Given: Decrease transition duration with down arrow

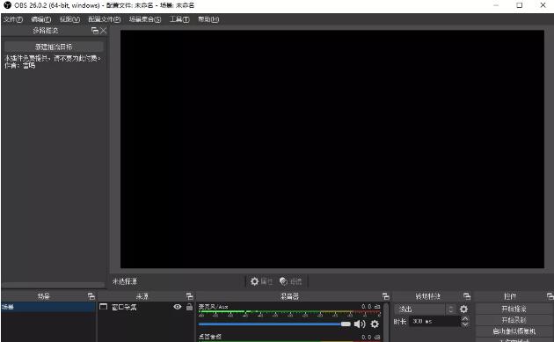Looking at the screenshot, I should pyautogui.click(x=465, y=324).
